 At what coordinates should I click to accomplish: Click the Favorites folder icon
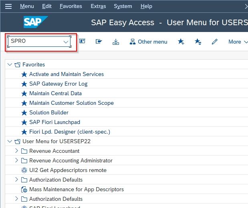click(17, 65)
